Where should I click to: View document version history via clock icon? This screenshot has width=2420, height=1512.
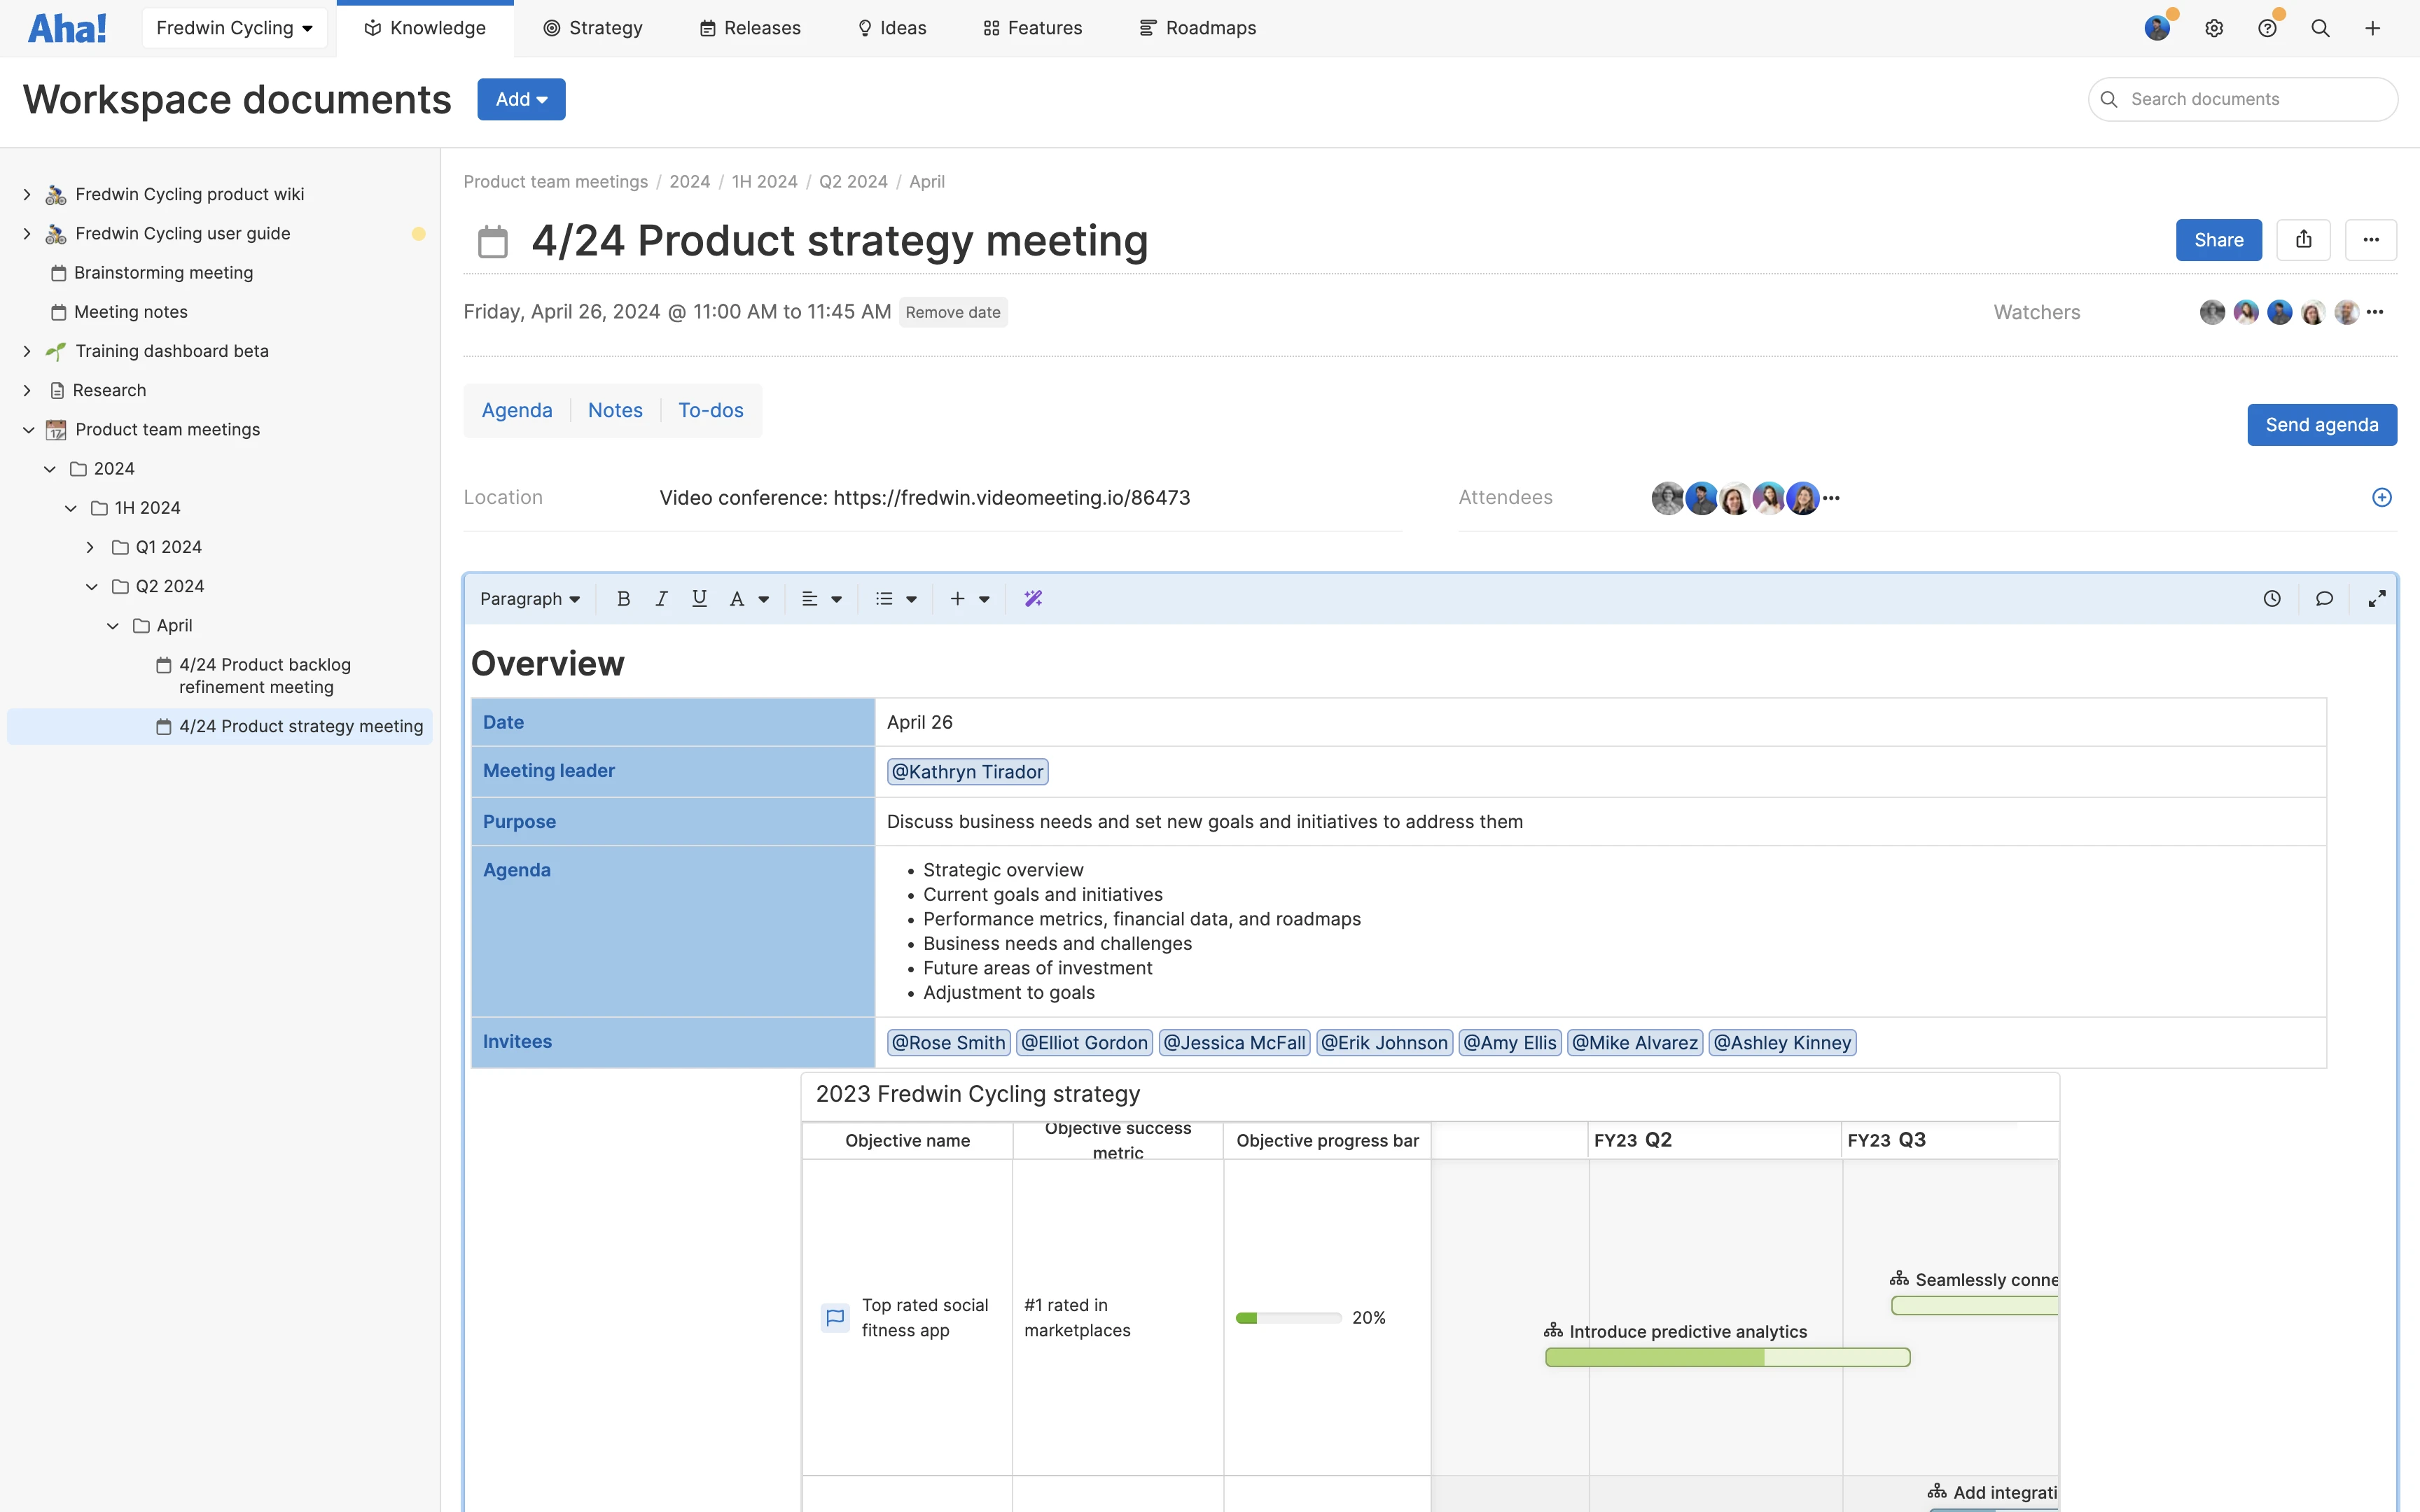click(2271, 598)
